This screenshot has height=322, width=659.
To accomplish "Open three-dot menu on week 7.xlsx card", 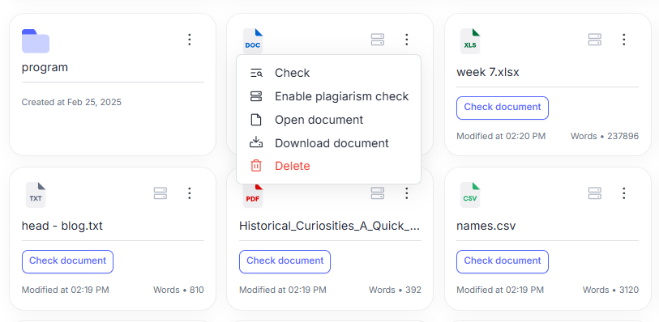I will click(x=623, y=40).
